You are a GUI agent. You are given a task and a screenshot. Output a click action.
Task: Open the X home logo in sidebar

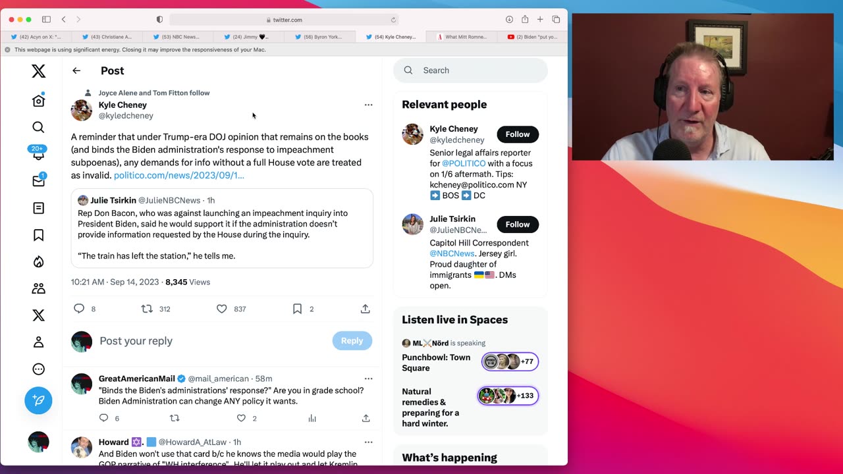coord(38,71)
